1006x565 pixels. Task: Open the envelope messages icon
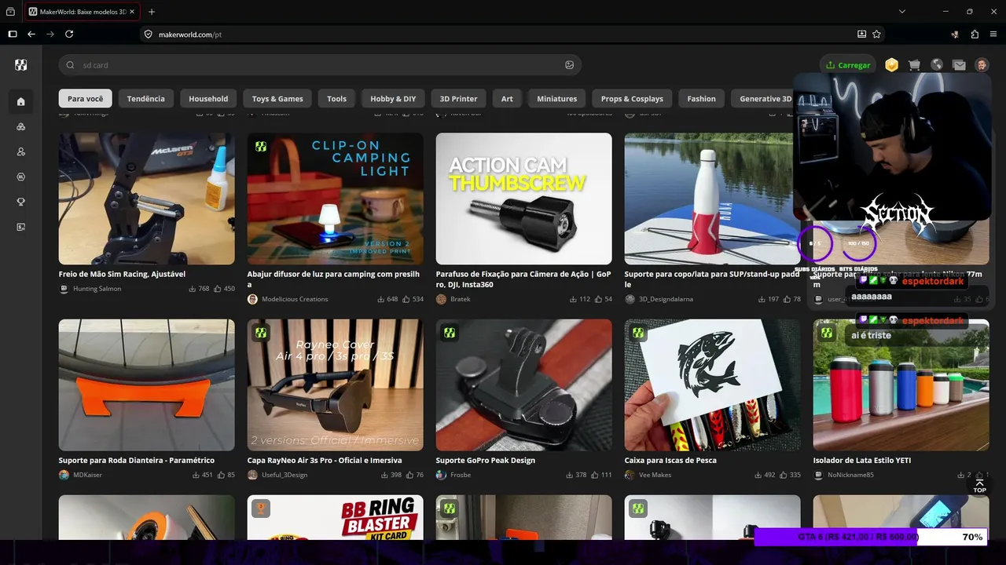959,65
